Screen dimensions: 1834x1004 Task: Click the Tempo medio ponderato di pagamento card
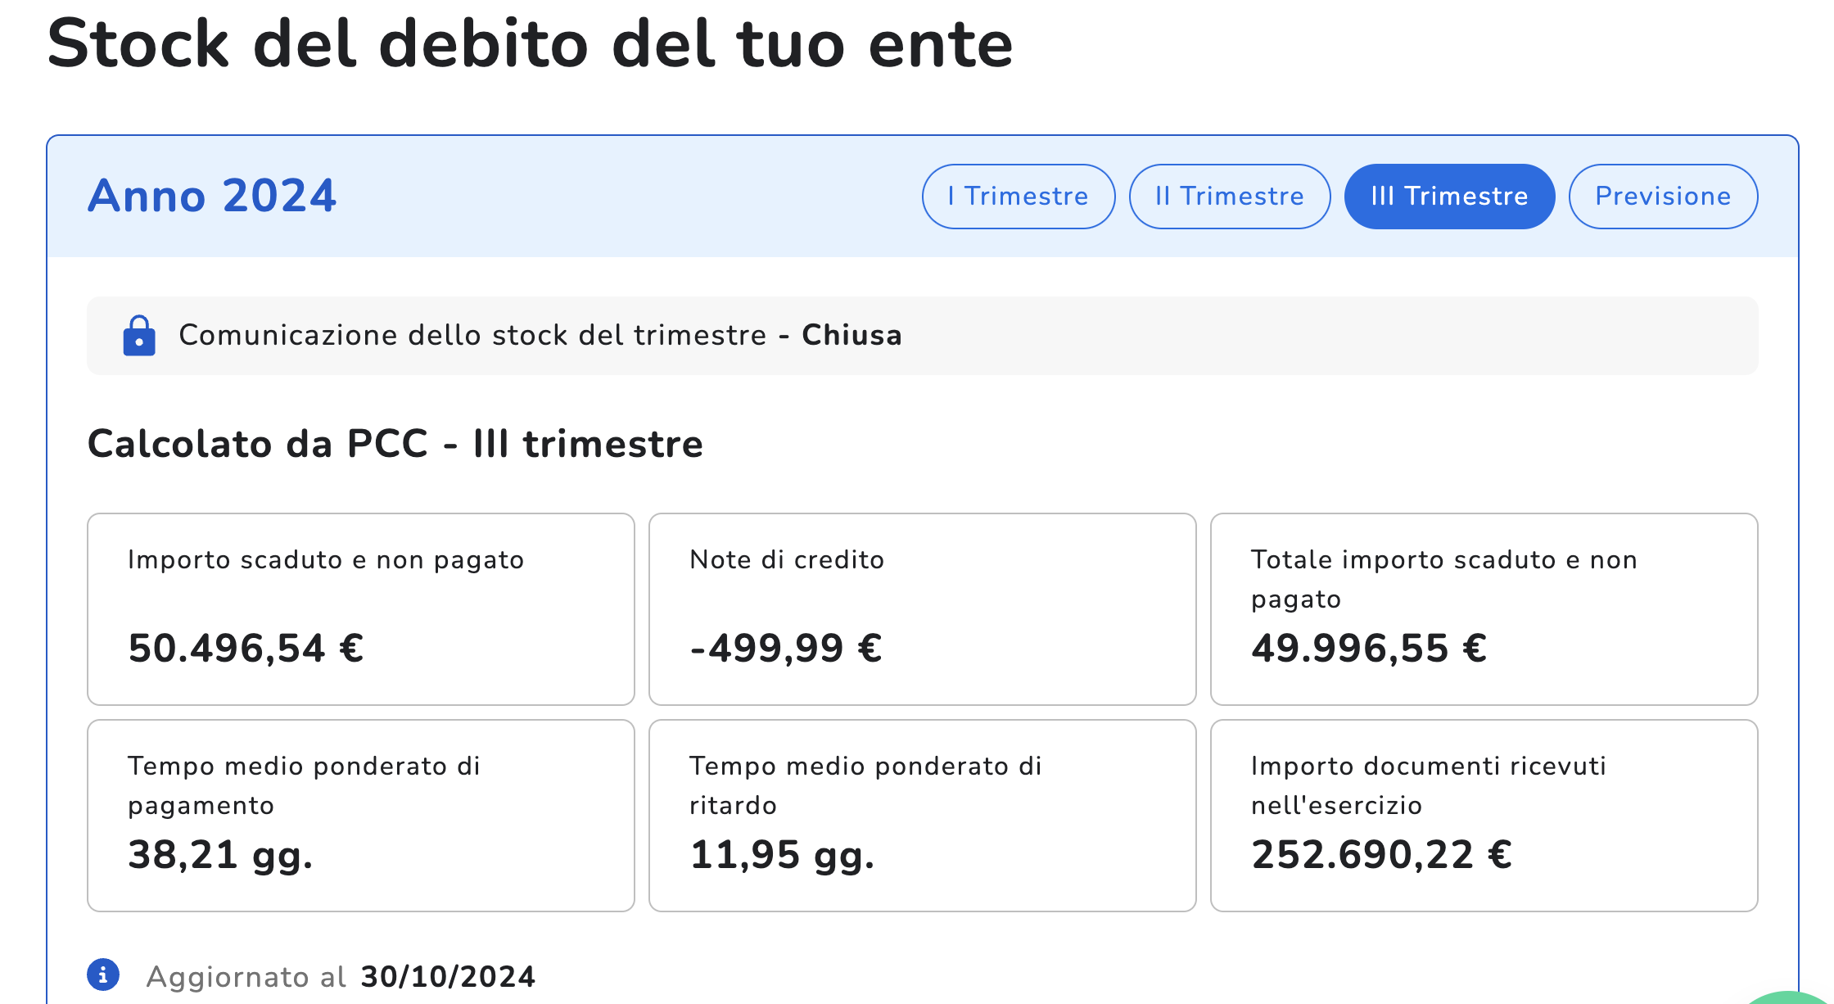[360, 815]
